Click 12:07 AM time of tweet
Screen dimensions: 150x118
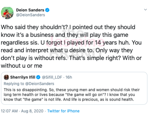coord(9,111)
